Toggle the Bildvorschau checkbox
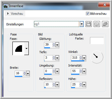Image resolution: width=112 pixels, height=99 pixels. point(88,14)
